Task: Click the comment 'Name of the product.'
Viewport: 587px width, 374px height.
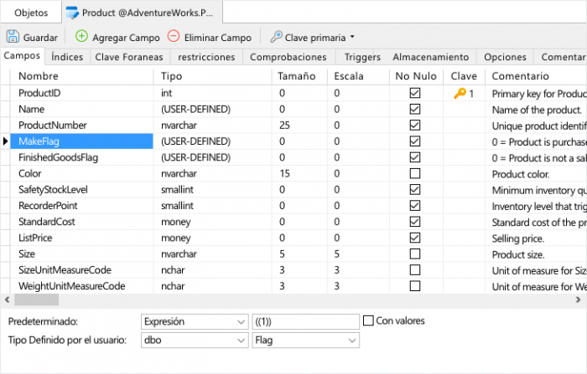Action: (x=537, y=110)
